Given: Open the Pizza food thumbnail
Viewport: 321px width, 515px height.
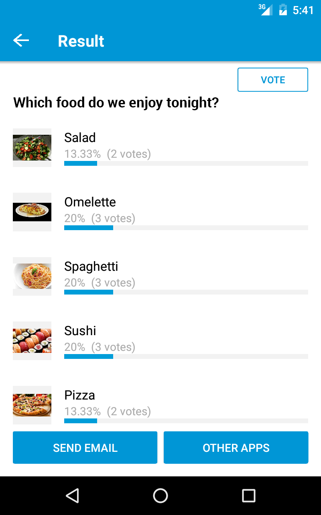Looking at the screenshot, I should pyautogui.click(x=32, y=405).
